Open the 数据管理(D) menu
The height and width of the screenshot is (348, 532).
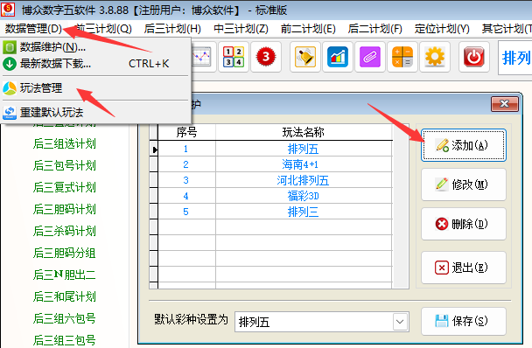coord(33,29)
